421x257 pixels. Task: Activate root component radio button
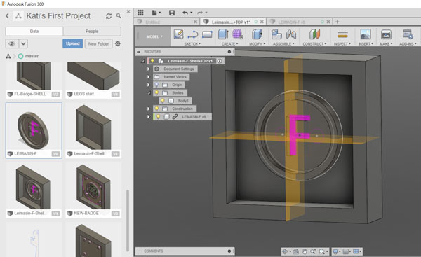click(x=220, y=61)
